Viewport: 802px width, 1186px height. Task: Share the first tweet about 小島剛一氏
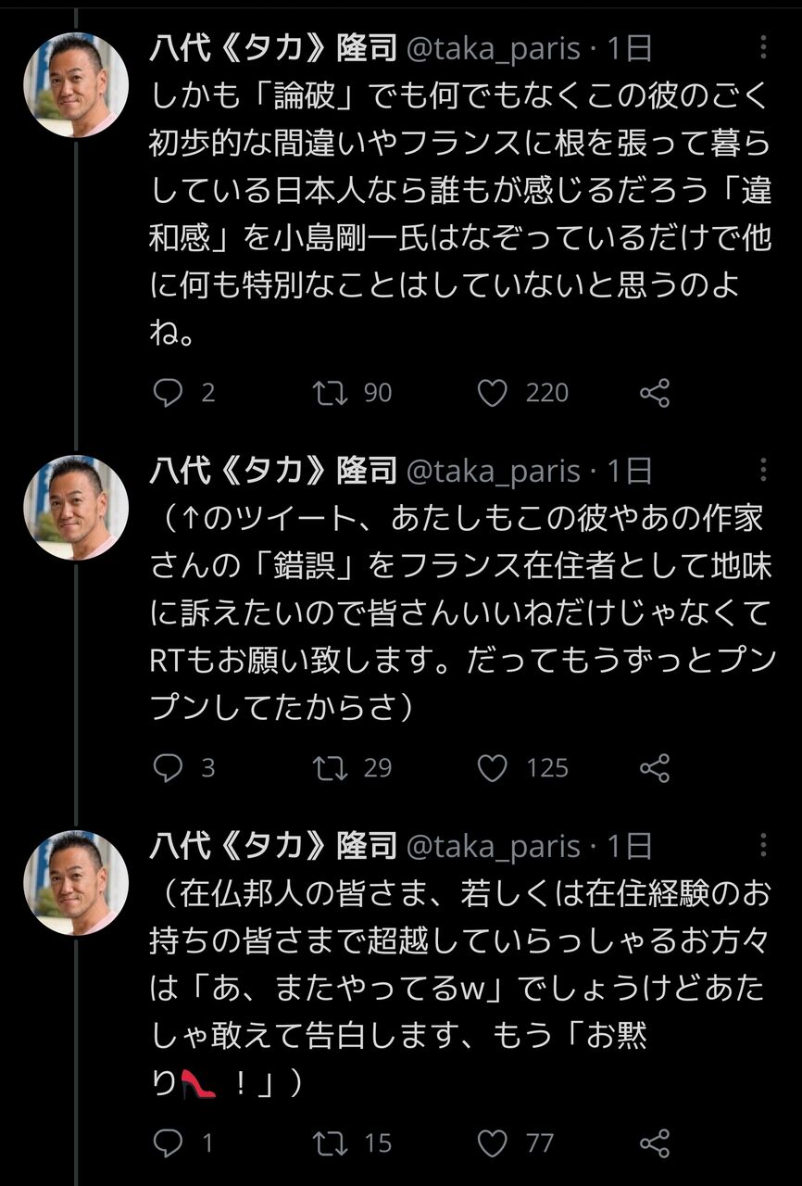click(x=655, y=393)
